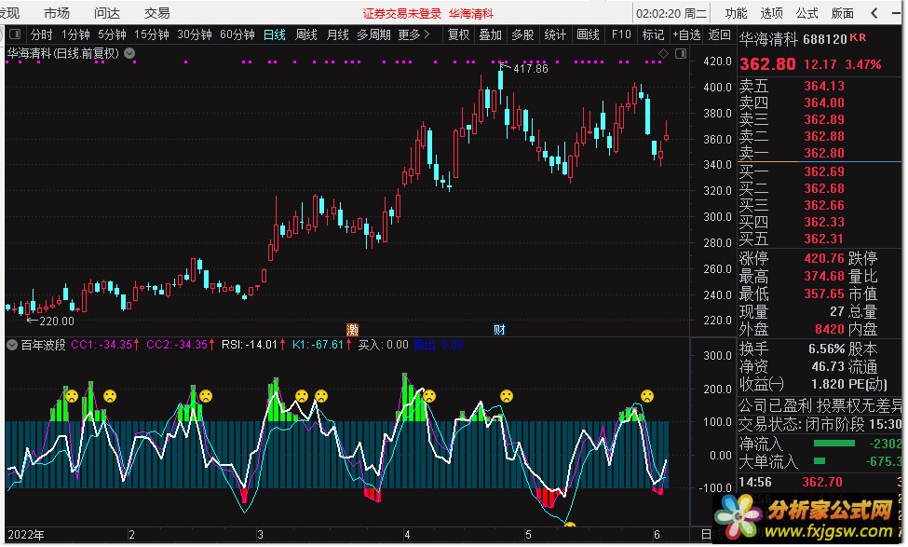The image size is (908, 547).
Task: Open chart title dropdown next to 华海清科(日线,前复权)
Action: point(129,53)
